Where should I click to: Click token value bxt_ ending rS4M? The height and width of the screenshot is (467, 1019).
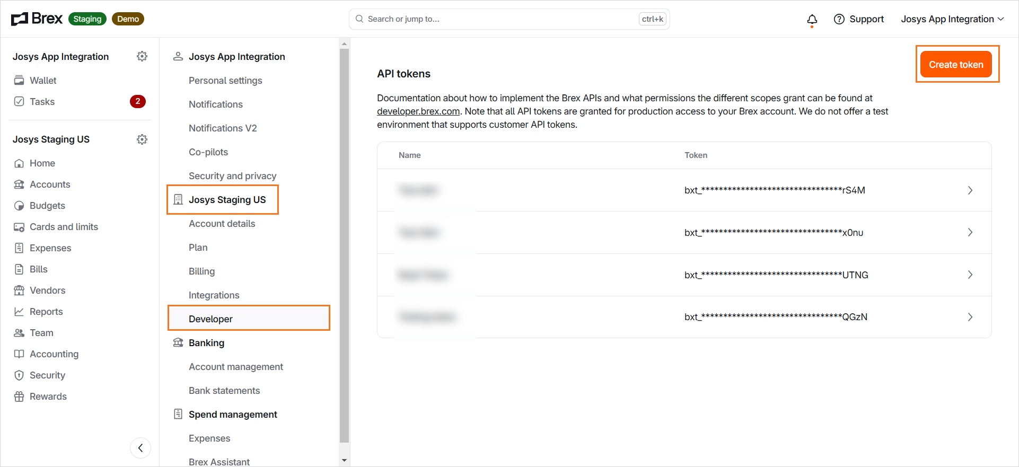(775, 190)
